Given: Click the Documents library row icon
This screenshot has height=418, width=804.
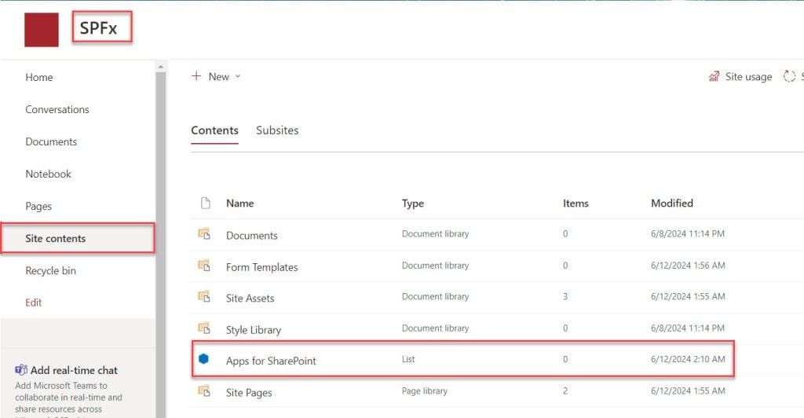Looking at the screenshot, I should click(204, 234).
